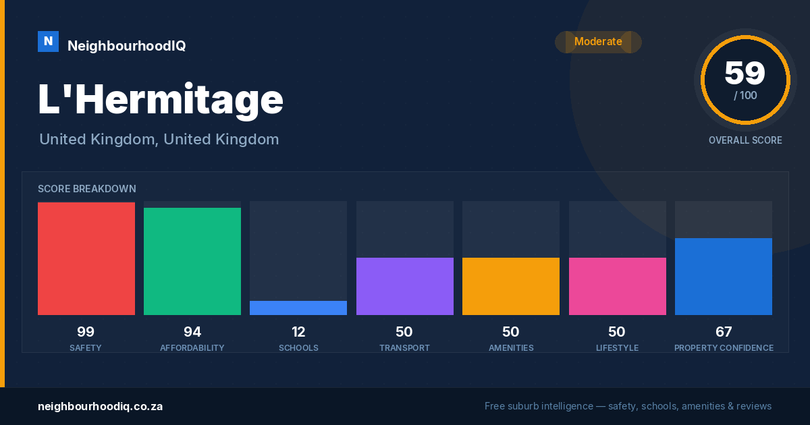Click the blue Property Confidence bar
This screenshot has height=425, width=810.
pos(724,277)
